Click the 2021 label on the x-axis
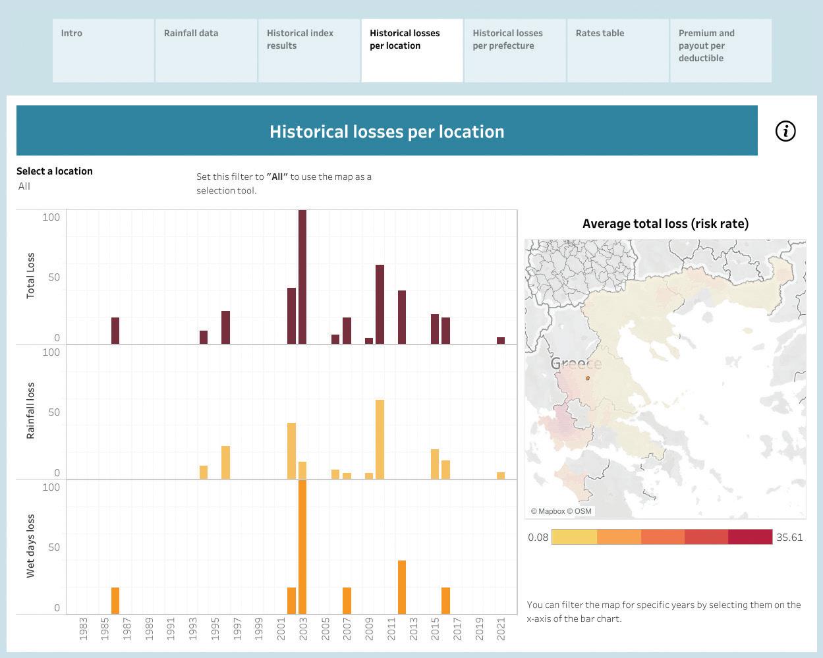Screen dimensions: 823x658 pyautogui.click(x=501, y=628)
